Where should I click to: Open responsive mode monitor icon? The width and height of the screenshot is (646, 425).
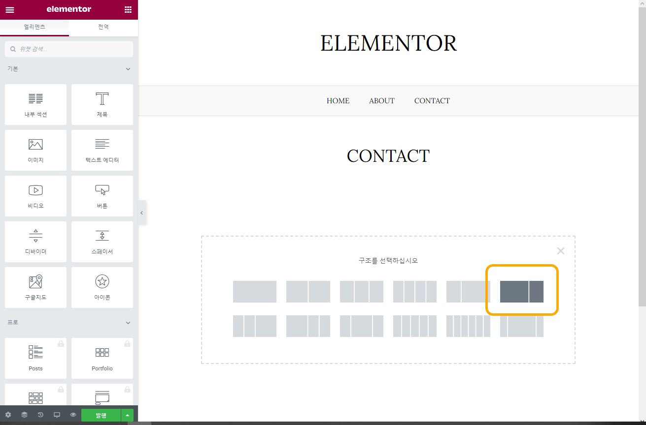pos(57,415)
